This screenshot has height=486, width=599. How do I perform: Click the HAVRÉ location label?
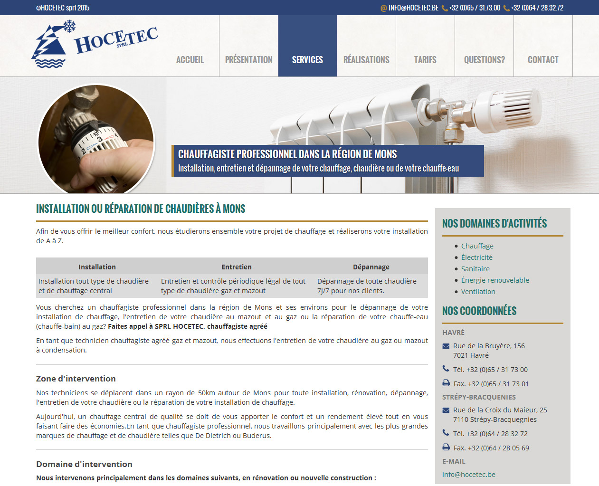tap(453, 333)
